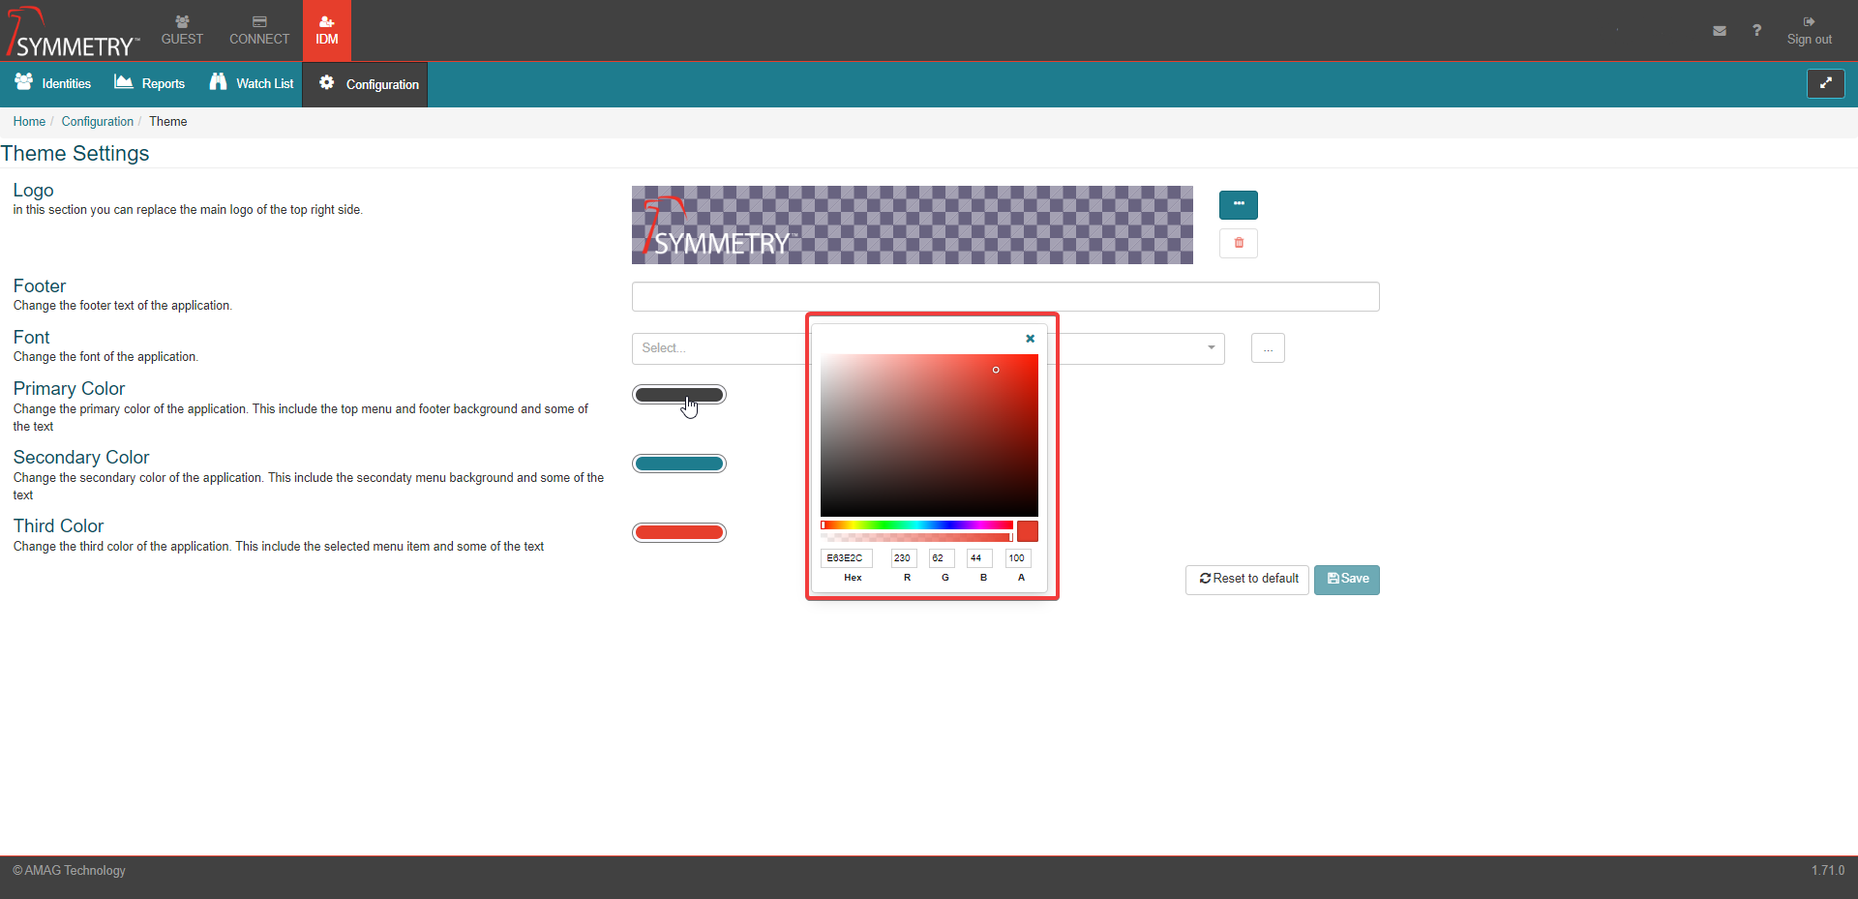
Task: Focus the Hex value field E63E2C
Action: tap(846, 558)
